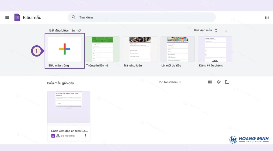This screenshot has width=273, height=151.
Task: Switch to list view icon
Action: [x=210, y=82]
